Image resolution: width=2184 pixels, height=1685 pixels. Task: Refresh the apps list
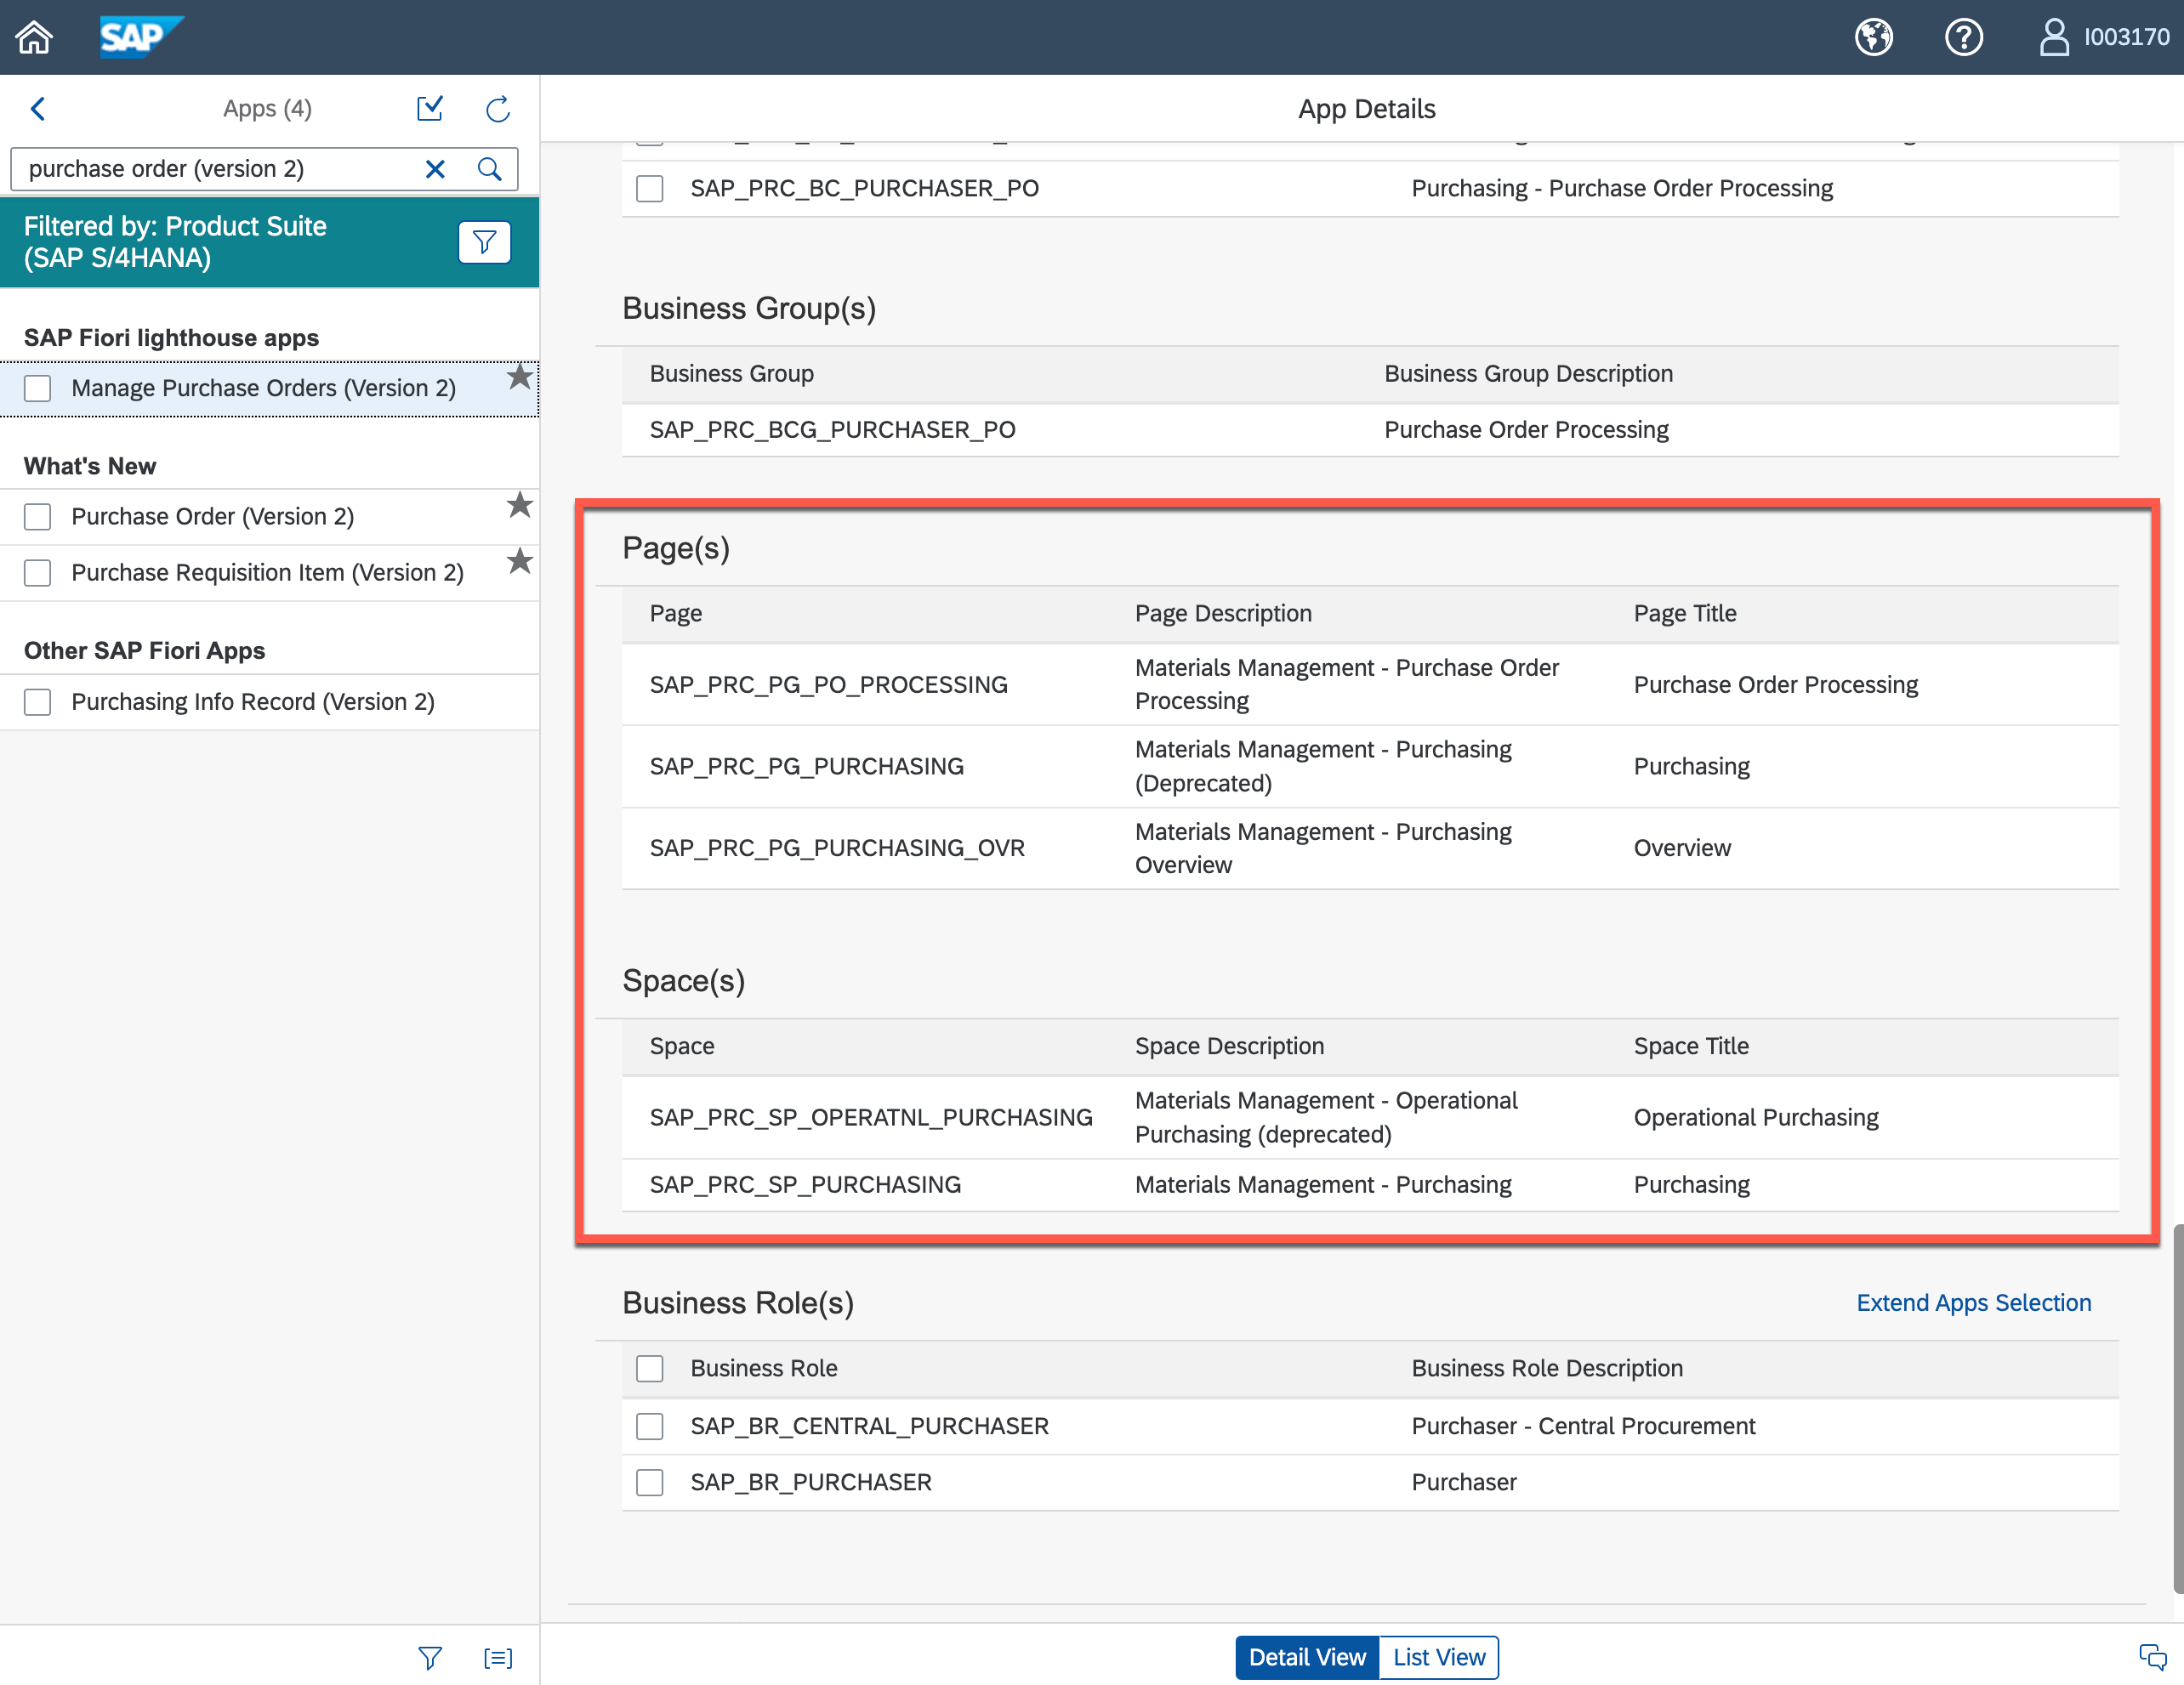pos(497,109)
